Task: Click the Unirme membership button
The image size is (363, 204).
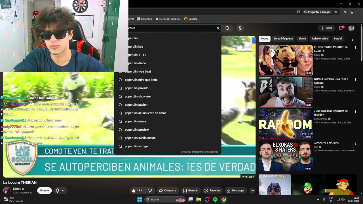Action: pyautogui.click(x=45, y=190)
